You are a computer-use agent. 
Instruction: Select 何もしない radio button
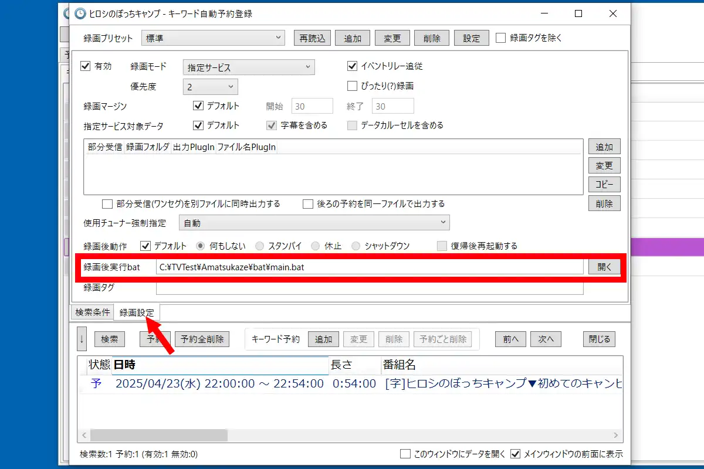click(x=200, y=246)
